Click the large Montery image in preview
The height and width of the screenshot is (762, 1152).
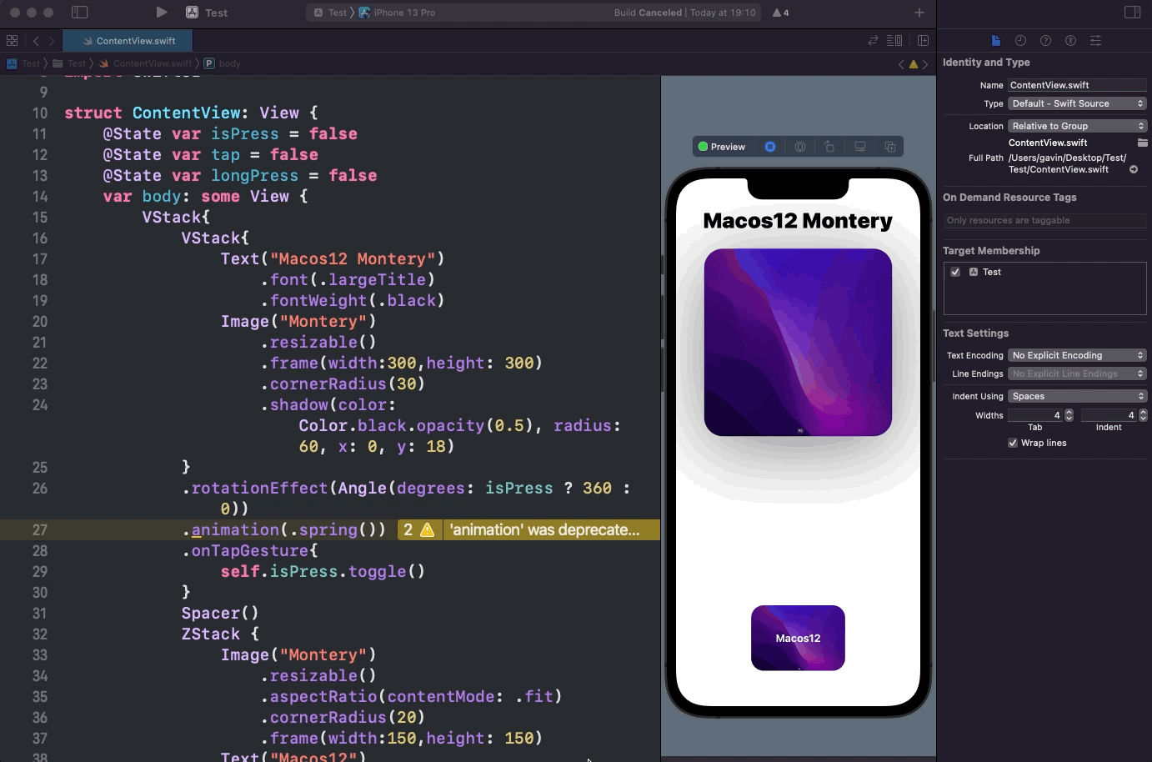(798, 342)
